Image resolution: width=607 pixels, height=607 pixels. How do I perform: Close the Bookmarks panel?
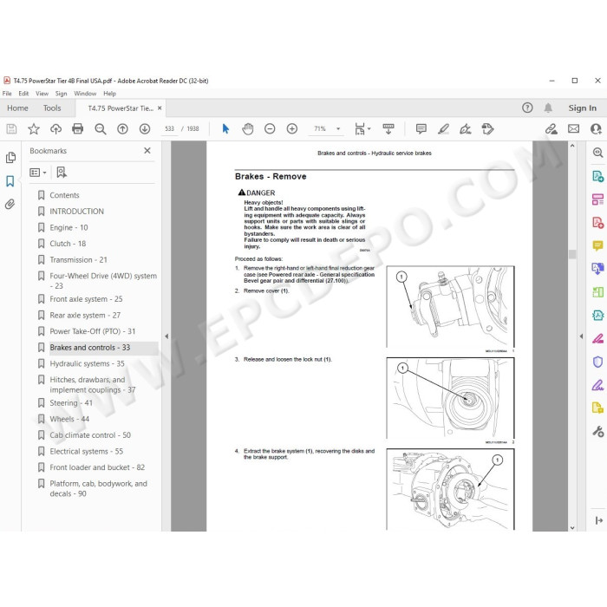[x=147, y=151]
